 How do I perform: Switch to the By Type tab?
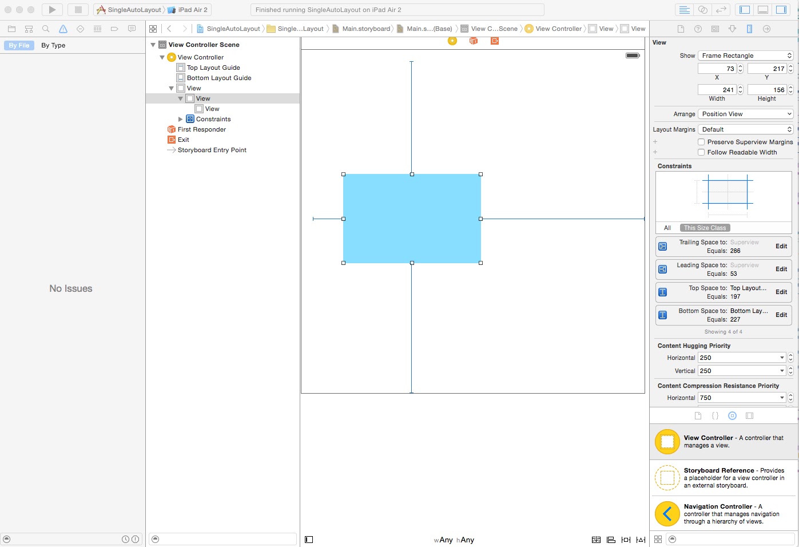click(x=53, y=45)
